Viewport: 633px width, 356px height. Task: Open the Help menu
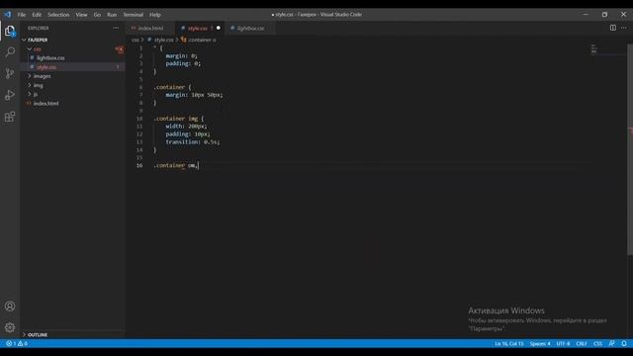tap(155, 15)
